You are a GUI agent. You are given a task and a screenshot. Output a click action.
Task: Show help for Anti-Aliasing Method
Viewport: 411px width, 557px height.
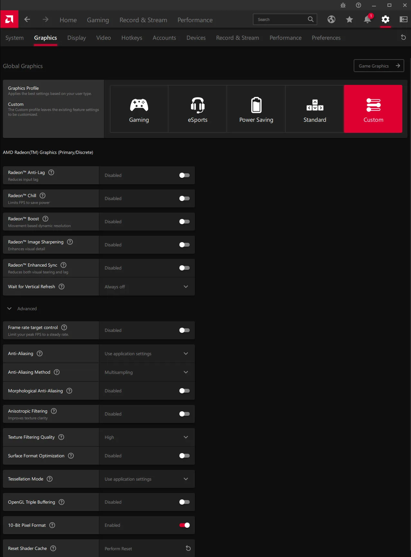coord(57,372)
